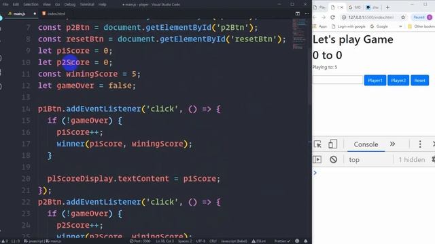
Task: Open the top context dropdown
Action: click(369, 160)
